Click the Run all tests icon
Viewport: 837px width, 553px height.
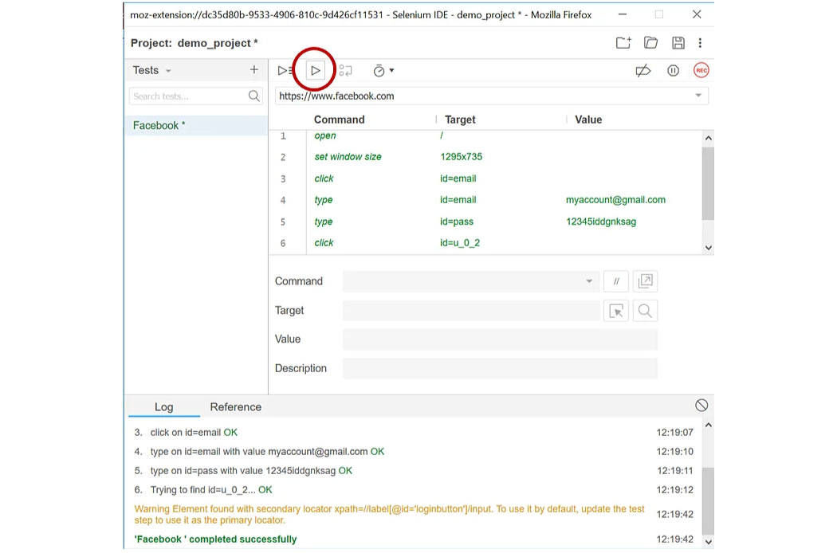[x=284, y=70]
